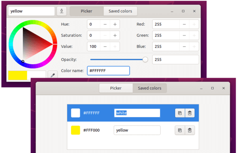Activate the eyedropper color picker tool
The height and width of the screenshot is (153, 237).
[53, 75]
